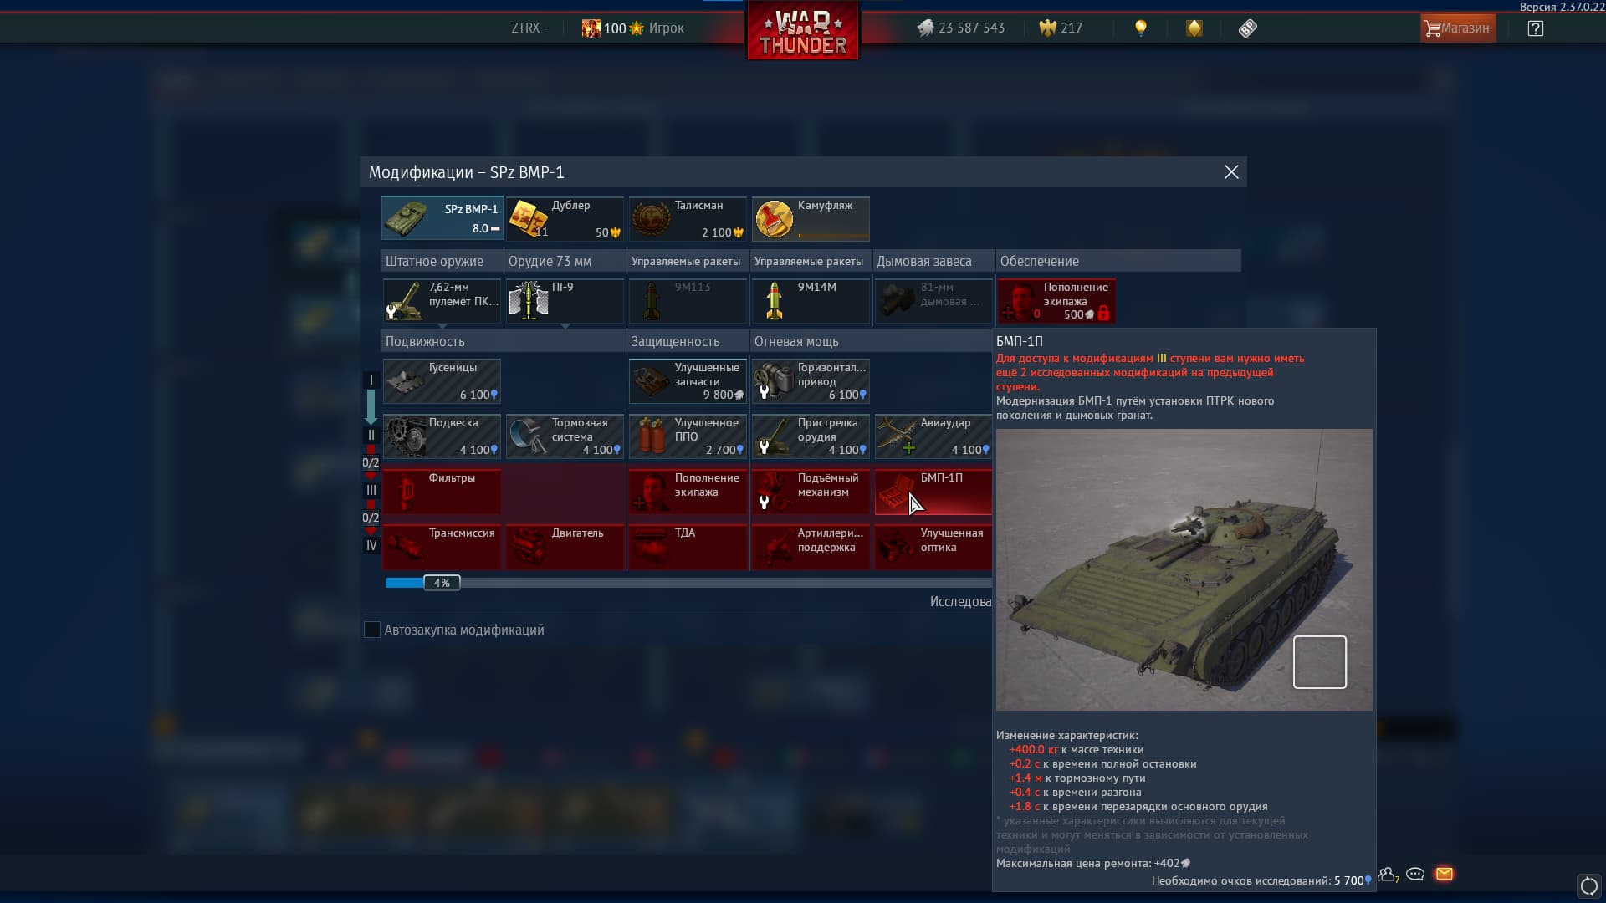Select the SPz BMP-1 vehicle tab
Screen dimensions: 1606x903
pos(442,218)
